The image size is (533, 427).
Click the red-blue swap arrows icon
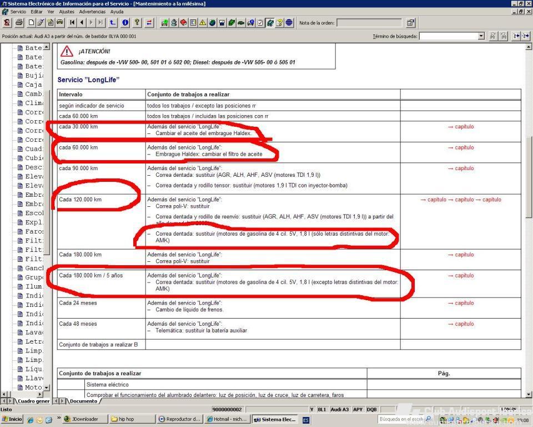(x=149, y=23)
